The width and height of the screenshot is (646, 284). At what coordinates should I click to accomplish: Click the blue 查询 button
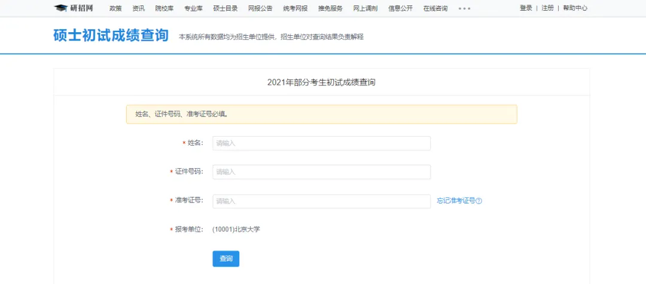(x=226, y=258)
